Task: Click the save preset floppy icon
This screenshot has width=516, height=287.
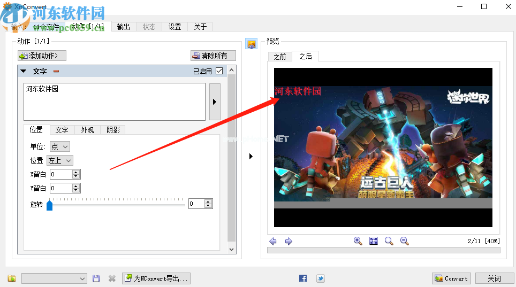Action: pyautogui.click(x=96, y=278)
